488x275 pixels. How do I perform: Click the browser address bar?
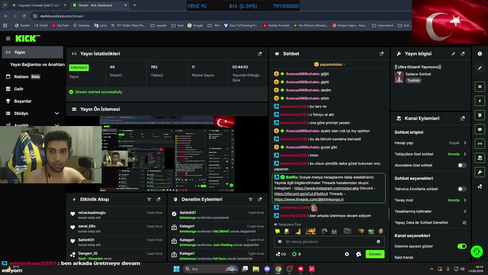(219, 16)
